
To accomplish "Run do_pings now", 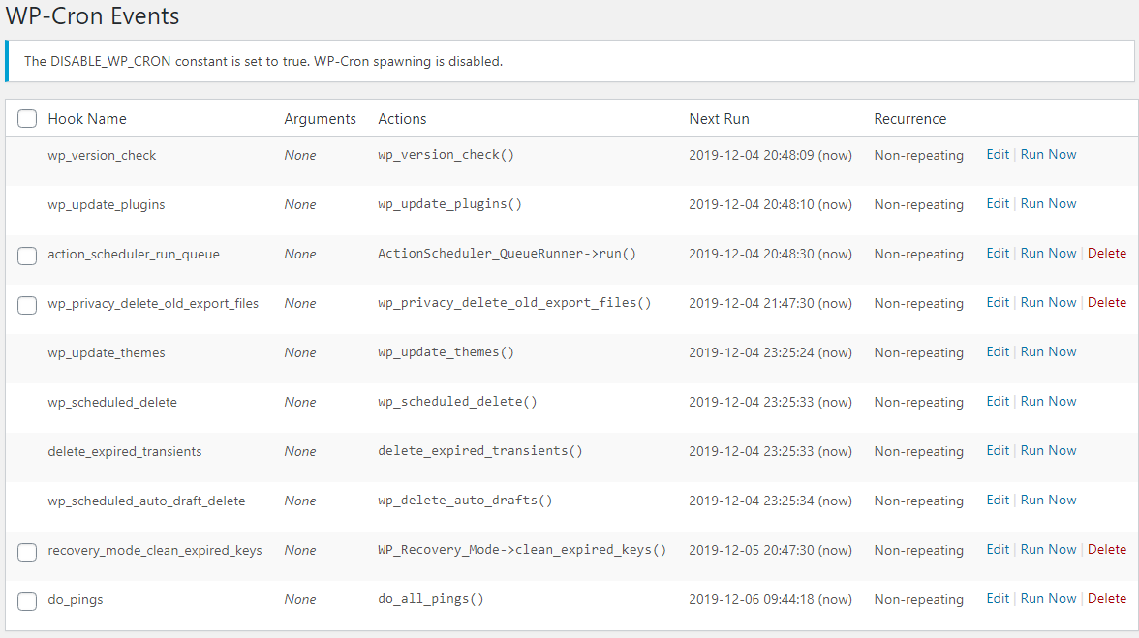I will [x=1048, y=599].
